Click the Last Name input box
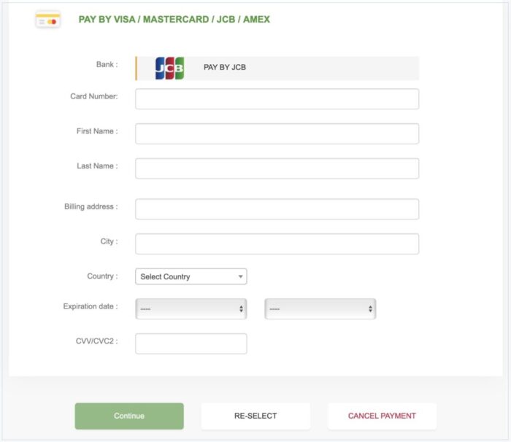 [x=277, y=168]
